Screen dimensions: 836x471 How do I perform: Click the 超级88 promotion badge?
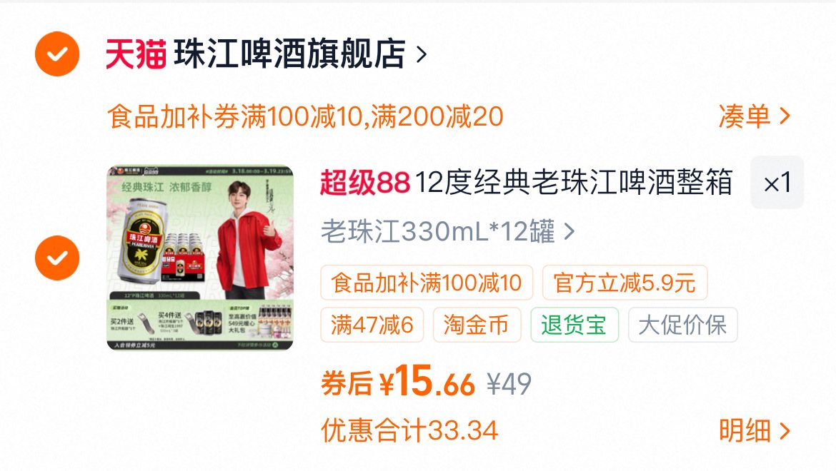[365, 183]
